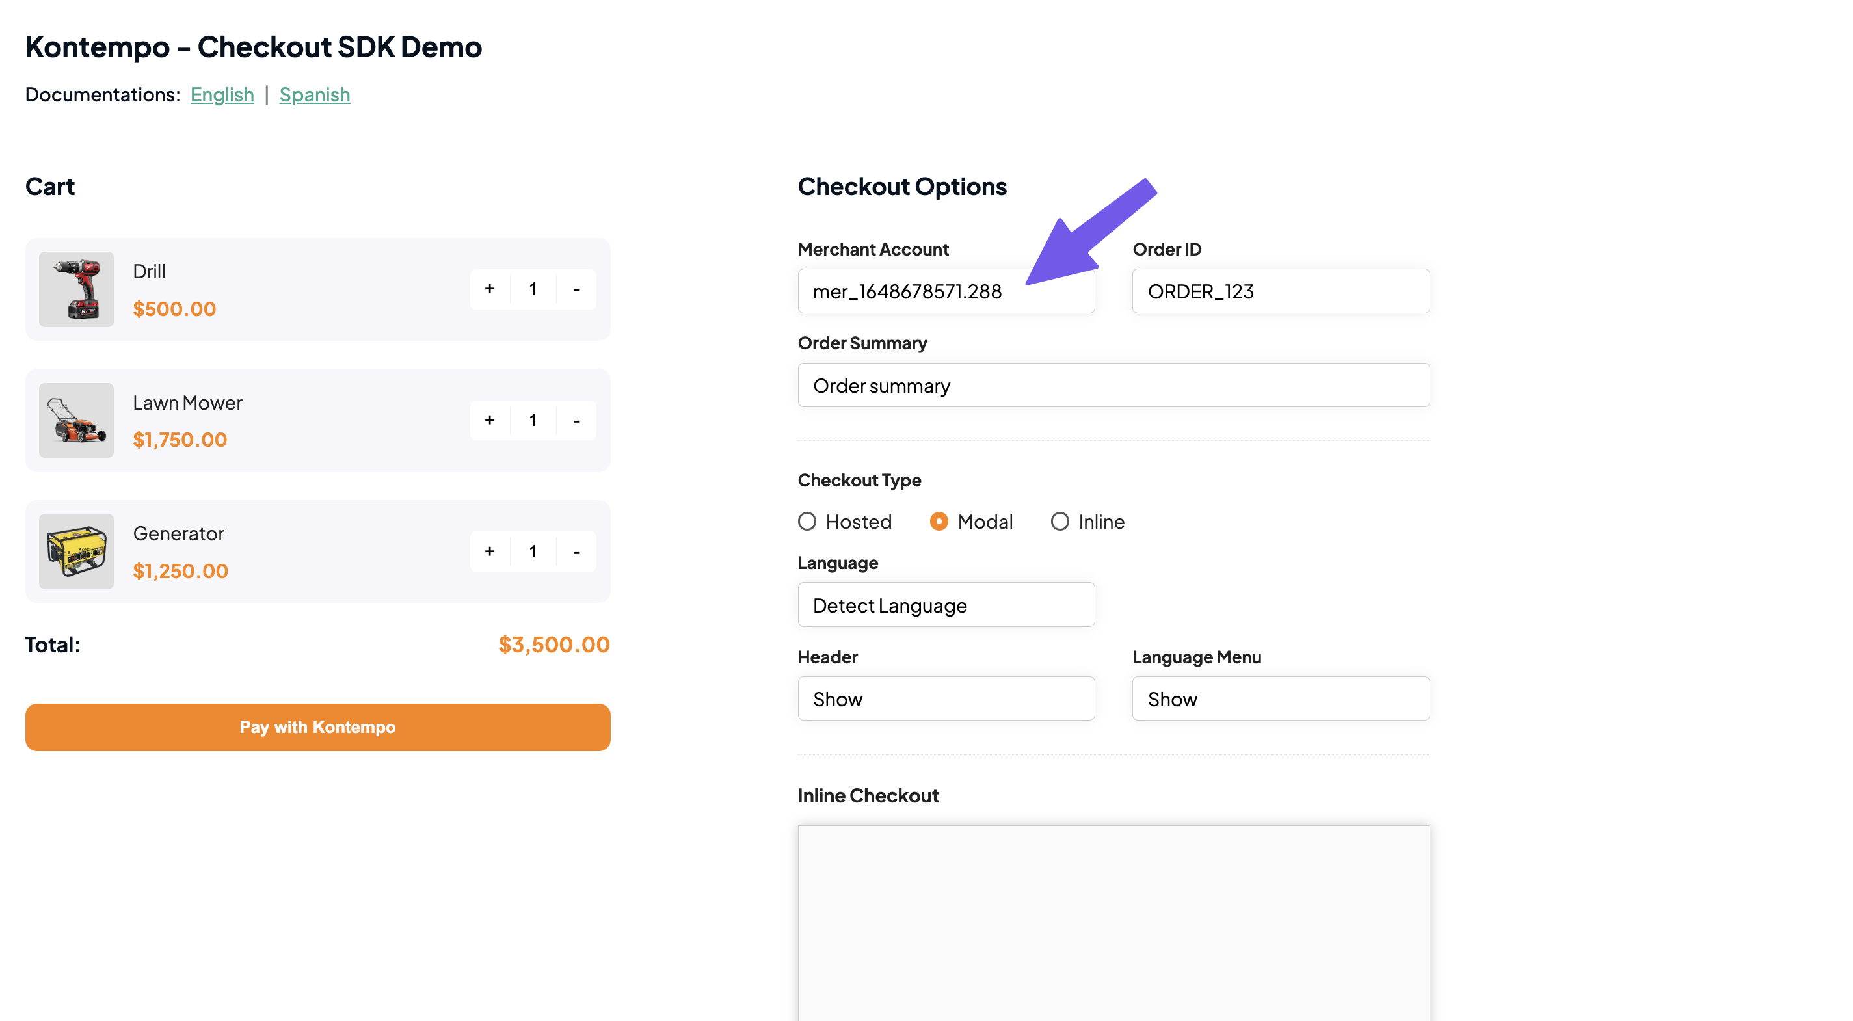Decrement Generator quantity with minus icon
Screen dimensions: 1853x1021
tap(574, 551)
